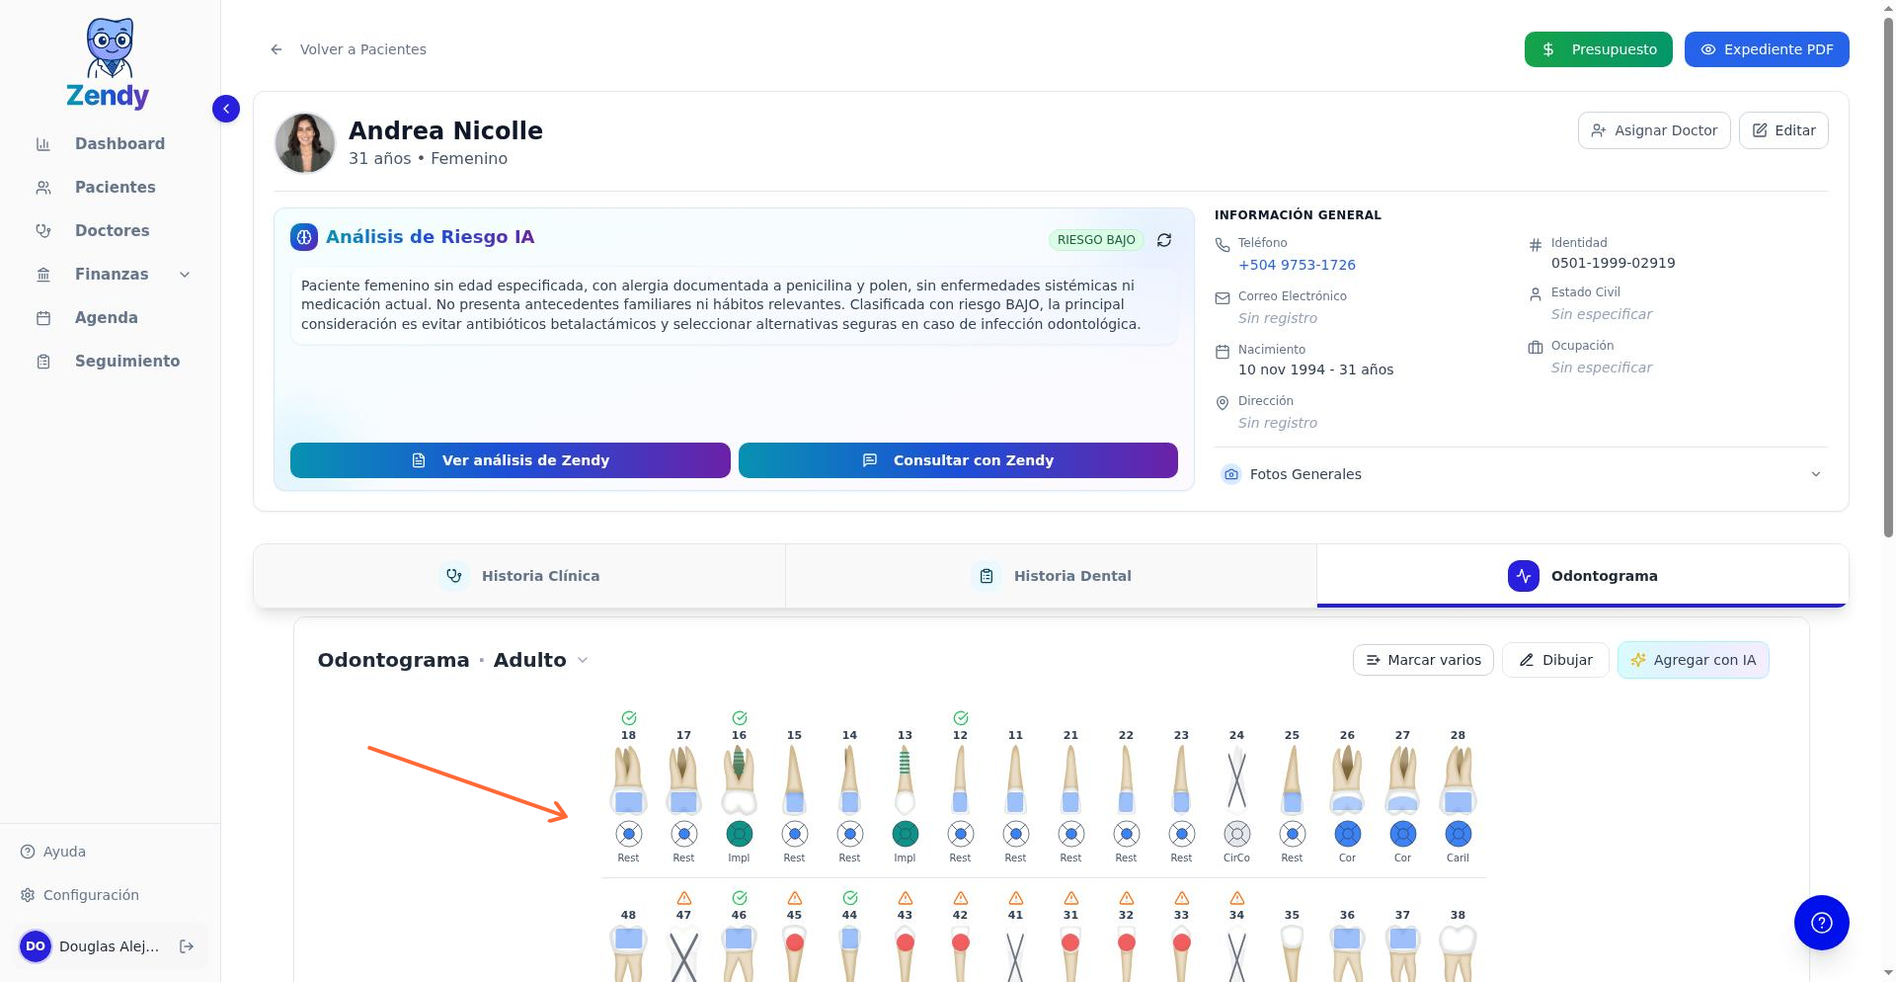Open the Expediente PDF
This screenshot has height=982, width=1896.
[1767, 49]
